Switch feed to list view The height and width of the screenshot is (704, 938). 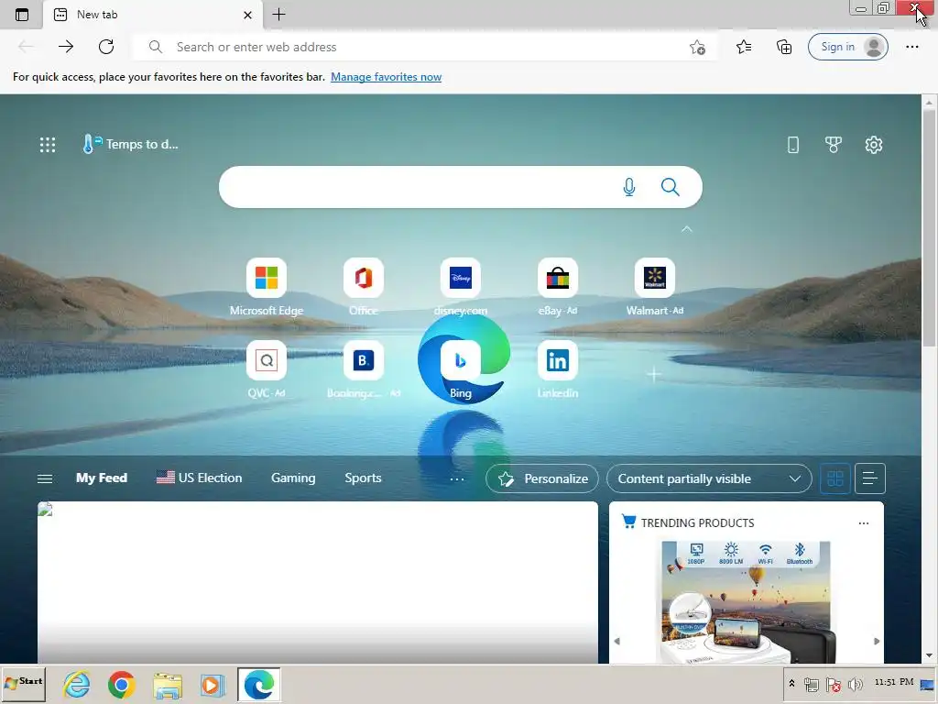pos(870,478)
